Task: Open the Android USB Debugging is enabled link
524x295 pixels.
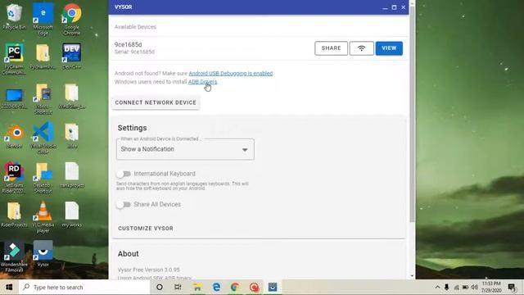Action: pos(231,73)
